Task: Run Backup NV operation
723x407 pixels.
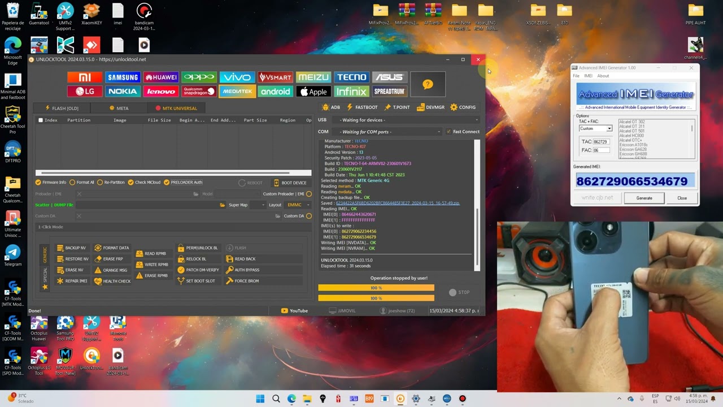Action: point(72,248)
